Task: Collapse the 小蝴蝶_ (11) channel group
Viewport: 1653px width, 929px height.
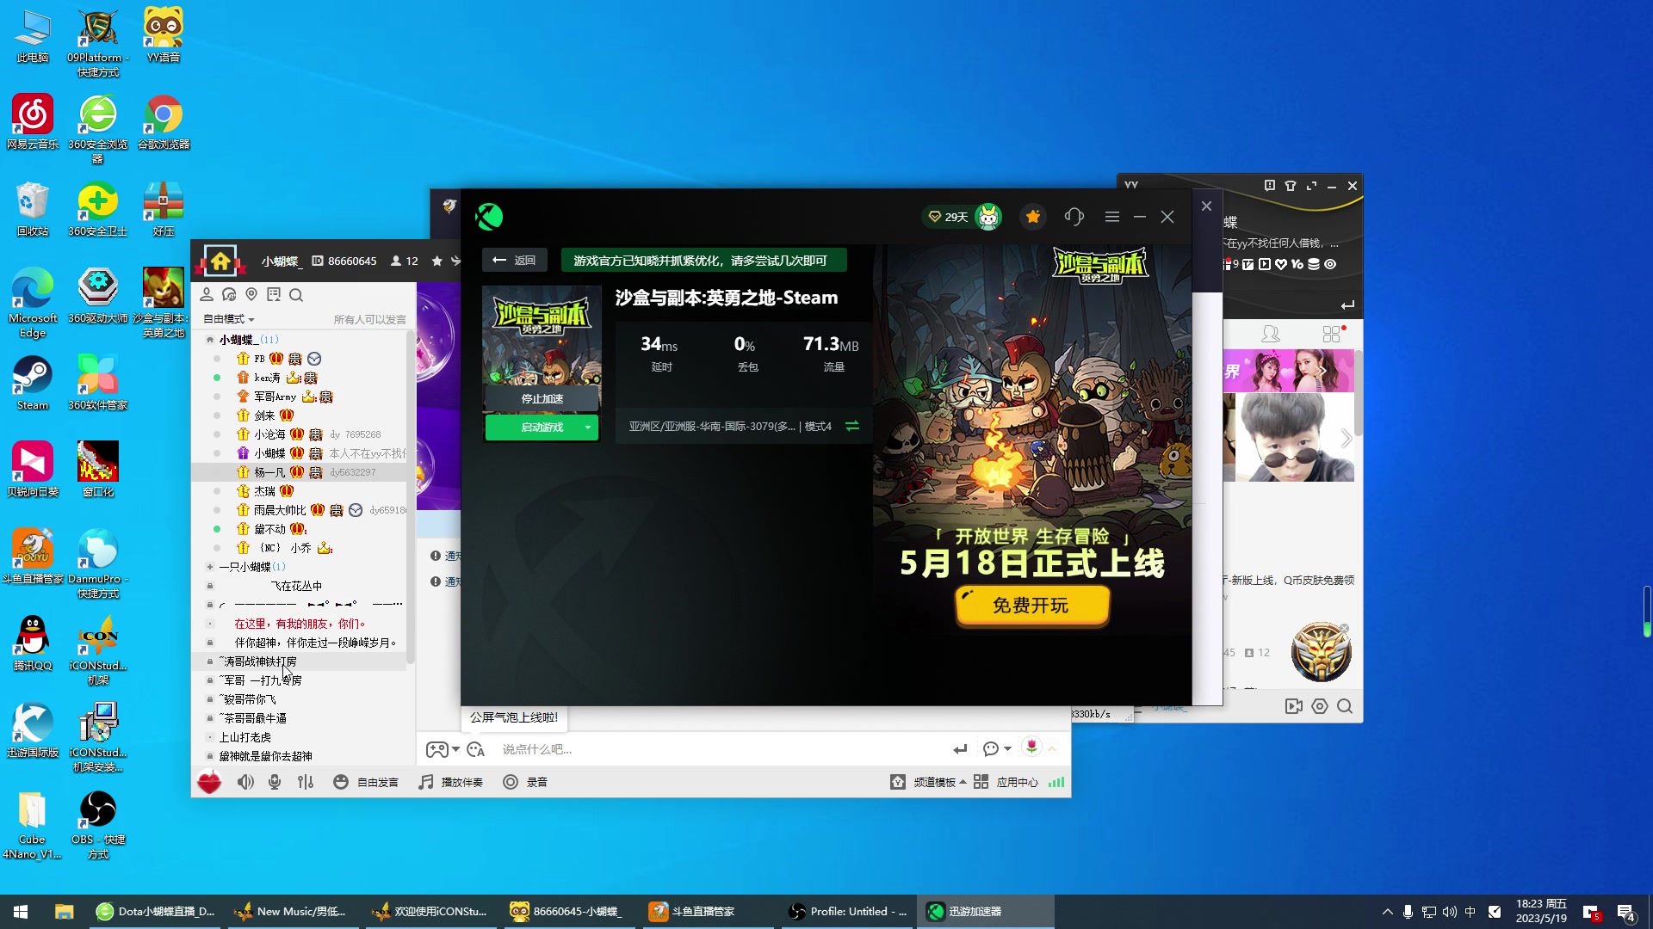Action: tap(210, 340)
